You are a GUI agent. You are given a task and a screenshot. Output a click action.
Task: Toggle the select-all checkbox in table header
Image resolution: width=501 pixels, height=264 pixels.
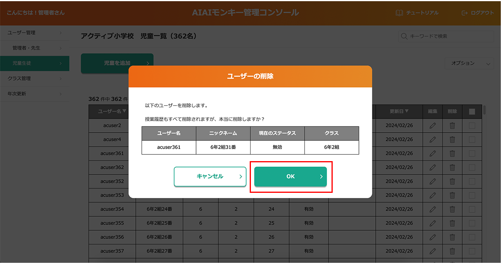point(472,111)
